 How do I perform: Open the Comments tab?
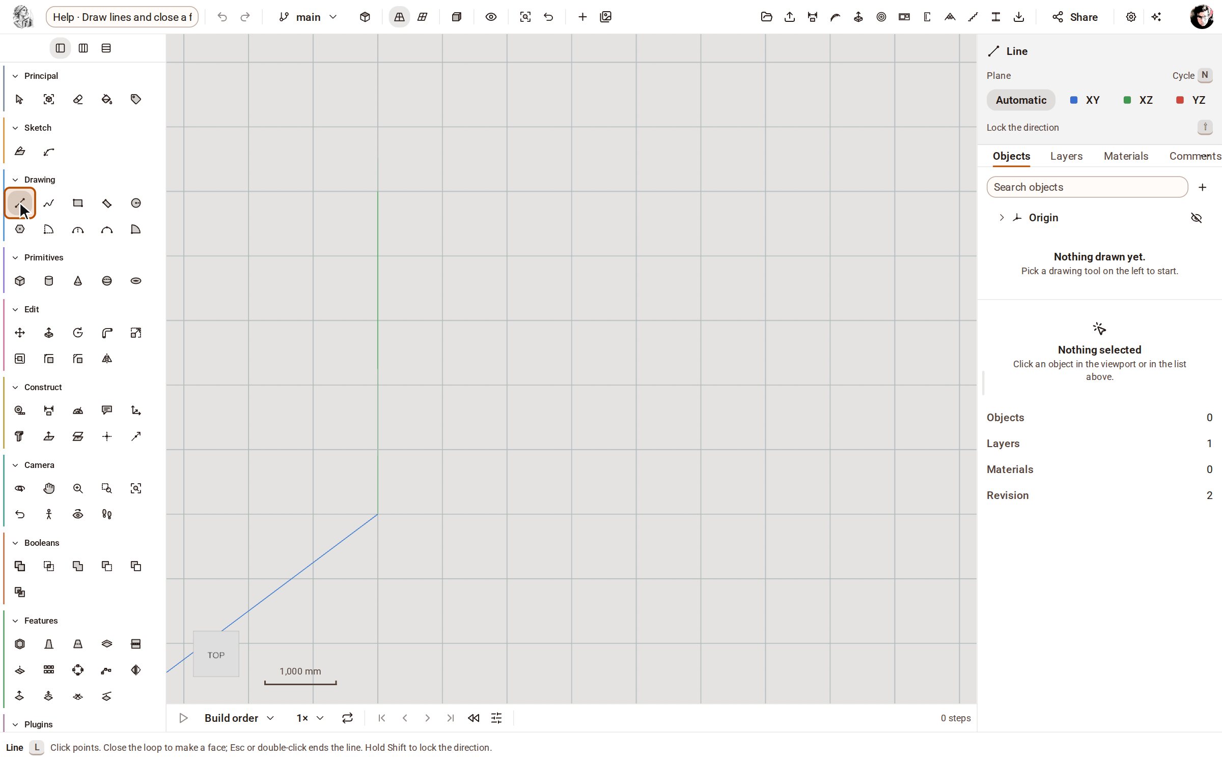pos(1195,156)
